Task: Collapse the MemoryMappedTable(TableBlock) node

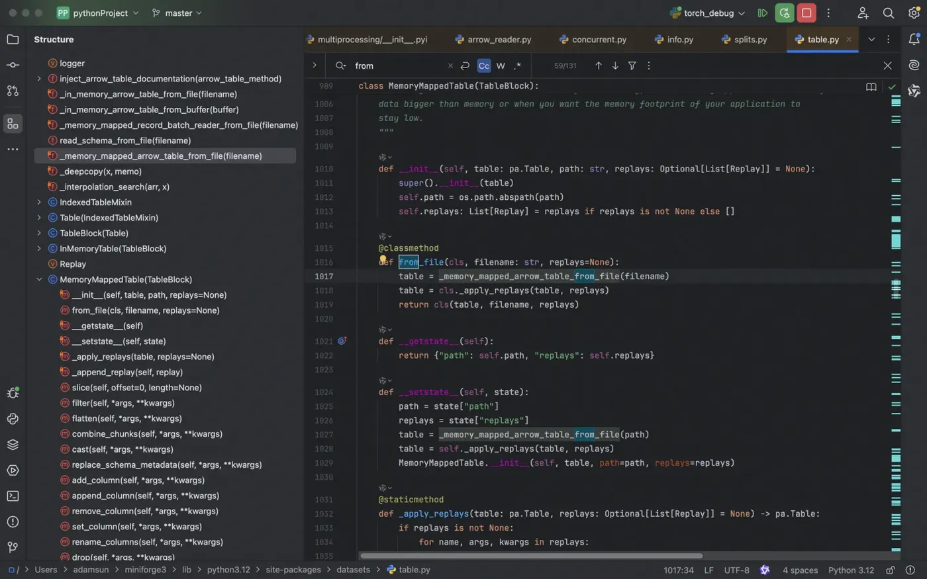Action: [x=39, y=279]
